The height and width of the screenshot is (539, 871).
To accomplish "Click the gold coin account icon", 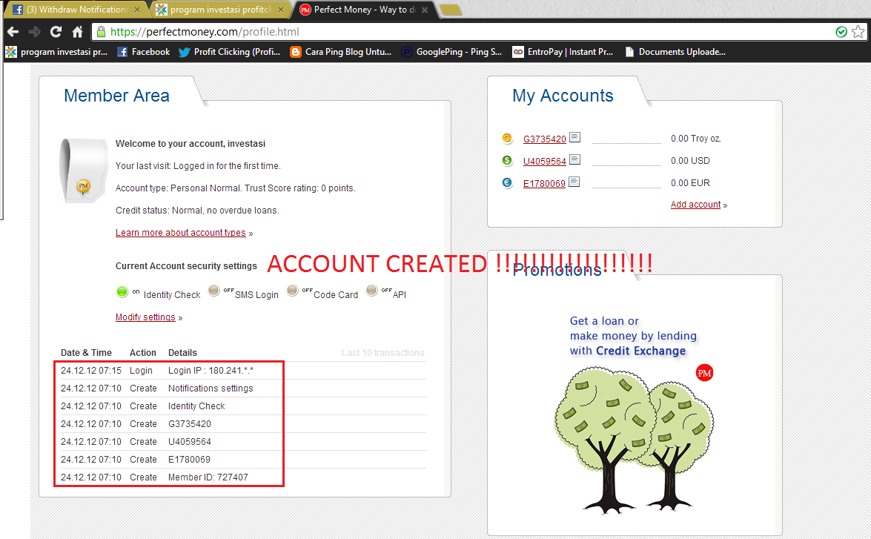I will tap(507, 138).
